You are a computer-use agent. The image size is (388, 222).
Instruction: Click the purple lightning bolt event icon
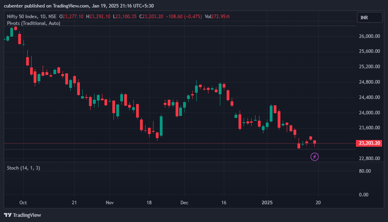(x=314, y=157)
